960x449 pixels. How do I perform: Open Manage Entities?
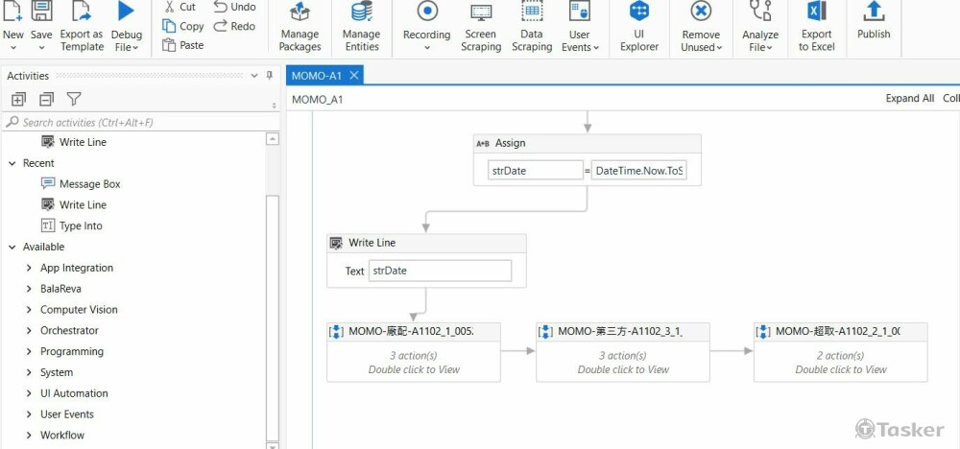361,28
